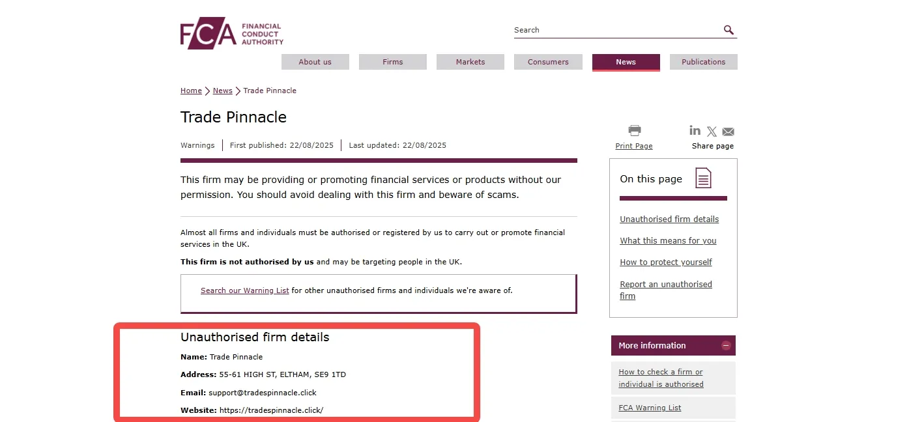Open the Consumers menu
Image resolution: width=924 pixels, height=422 pixels.
(x=548, y=62)
